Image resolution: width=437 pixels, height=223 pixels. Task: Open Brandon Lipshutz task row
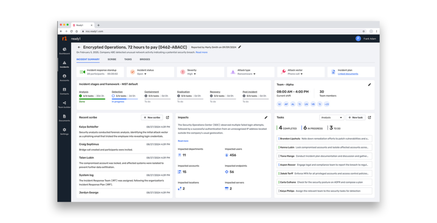(x=324, y=138)
